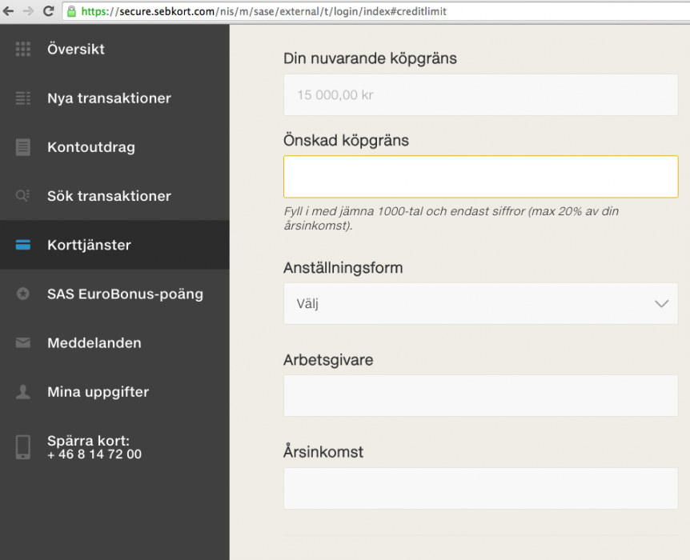This screenshot has height=560, width=690.
Task: Focus the Arbetsgivare text field
Action: 480,396
